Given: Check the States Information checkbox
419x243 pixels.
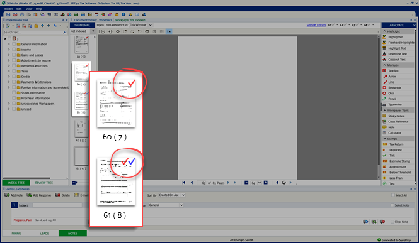Looking at the screenshot, I should pos(14,93).
